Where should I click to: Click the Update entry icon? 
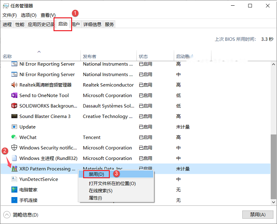point(14,126)
